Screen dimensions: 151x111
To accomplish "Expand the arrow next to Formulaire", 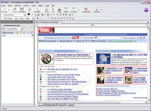I will pos(79,10).
